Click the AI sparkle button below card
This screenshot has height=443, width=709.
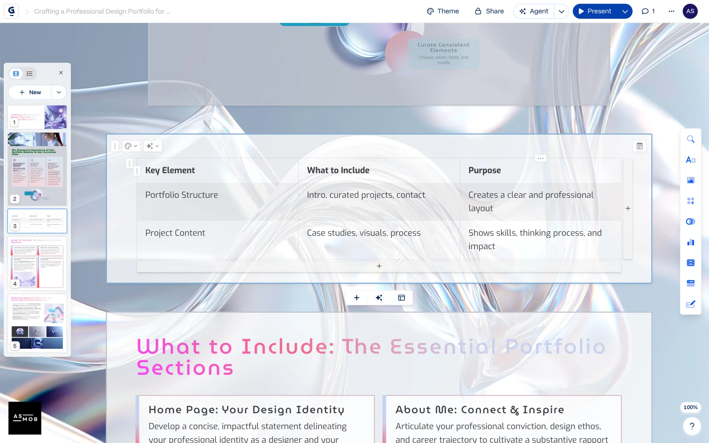379,298
